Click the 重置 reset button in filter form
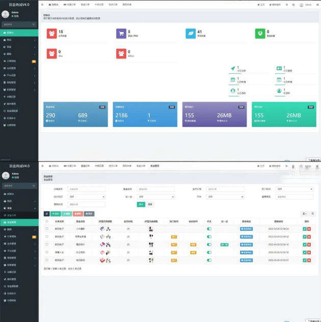The image size is (321, 322). coord(150,204)
